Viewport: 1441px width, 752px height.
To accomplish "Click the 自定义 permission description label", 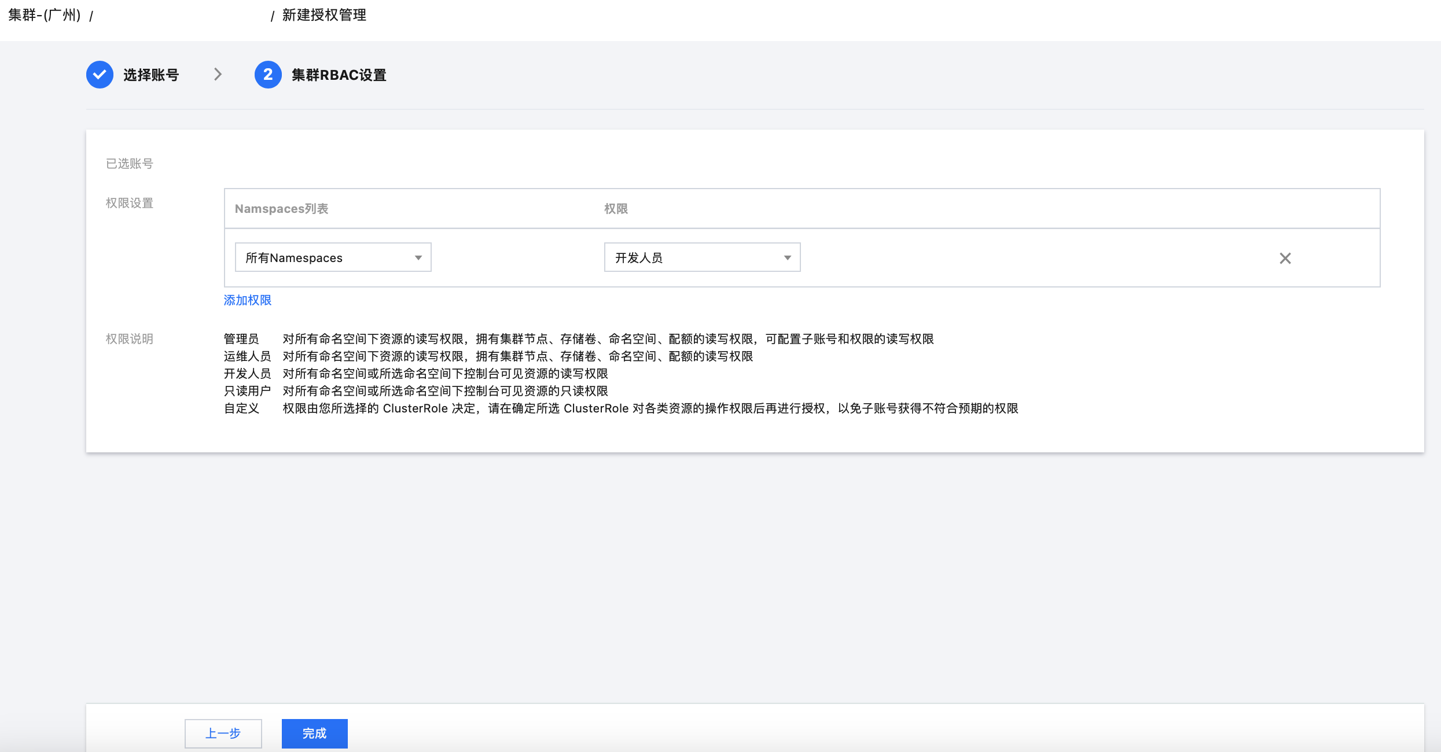I will click(241, 408).
